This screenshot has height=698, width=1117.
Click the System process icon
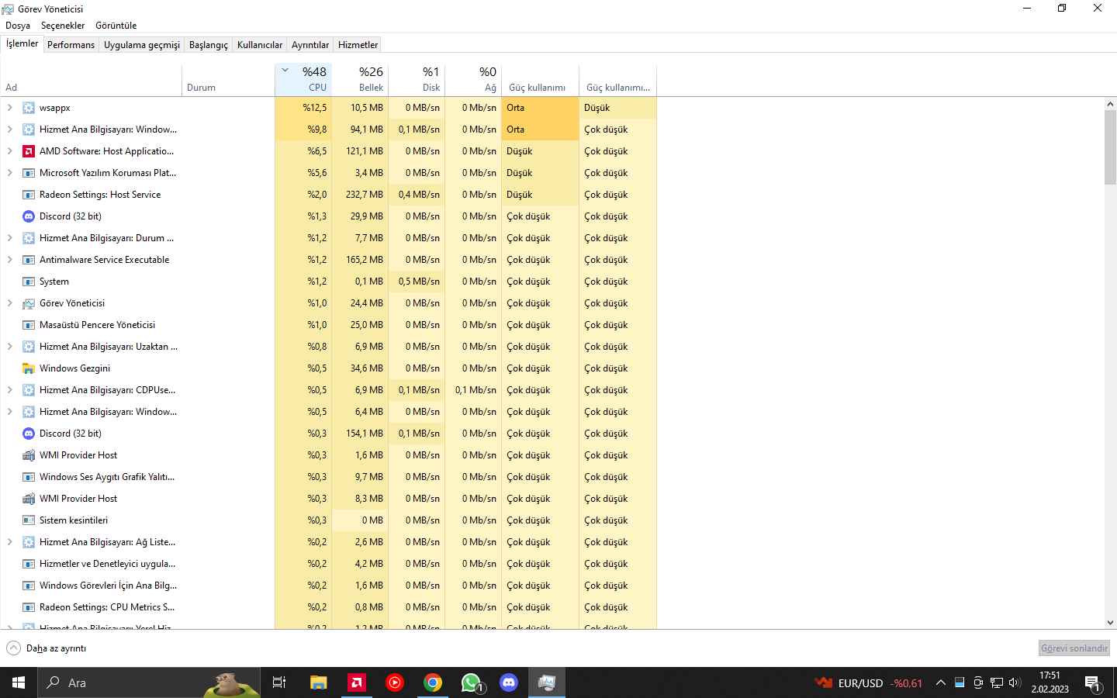pos(29,282)
